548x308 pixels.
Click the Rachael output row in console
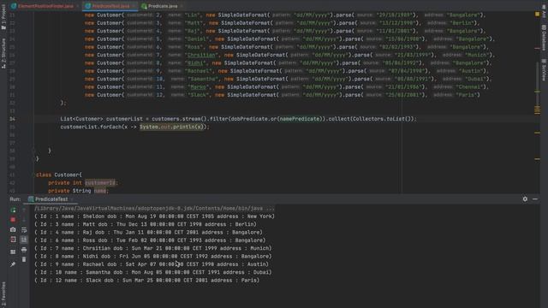click(x=152, y=264)
